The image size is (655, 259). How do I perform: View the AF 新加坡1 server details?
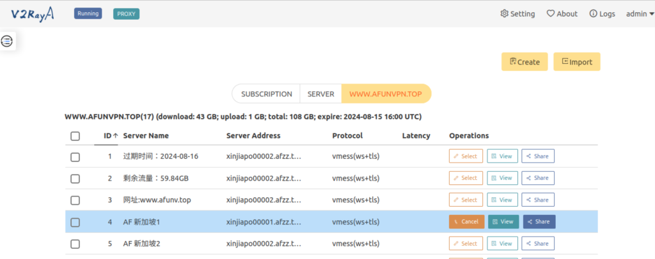pos(503,221)
